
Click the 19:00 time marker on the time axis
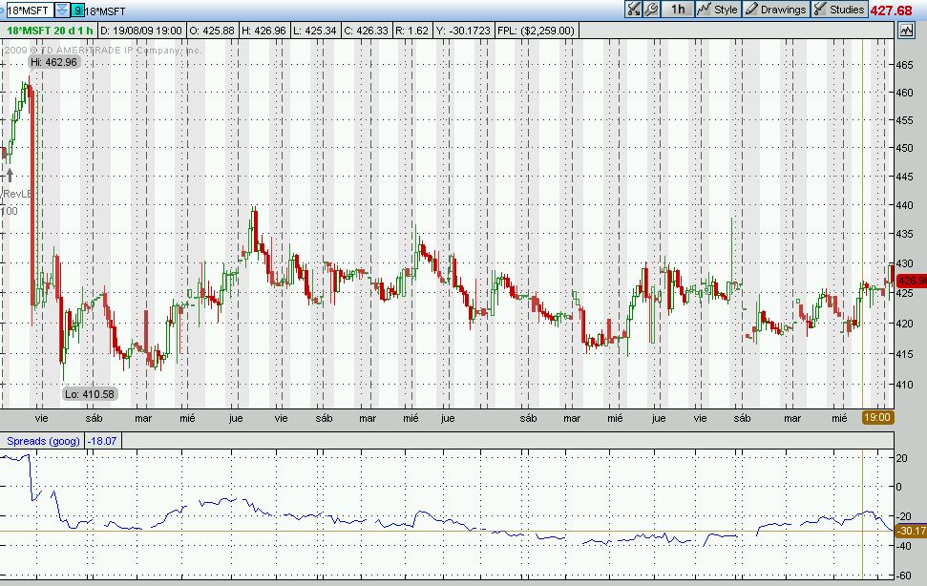877,417
